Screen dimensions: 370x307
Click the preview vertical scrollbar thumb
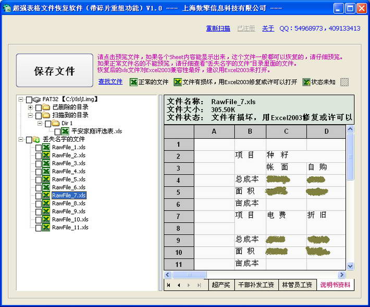click(x=350, y=157)
